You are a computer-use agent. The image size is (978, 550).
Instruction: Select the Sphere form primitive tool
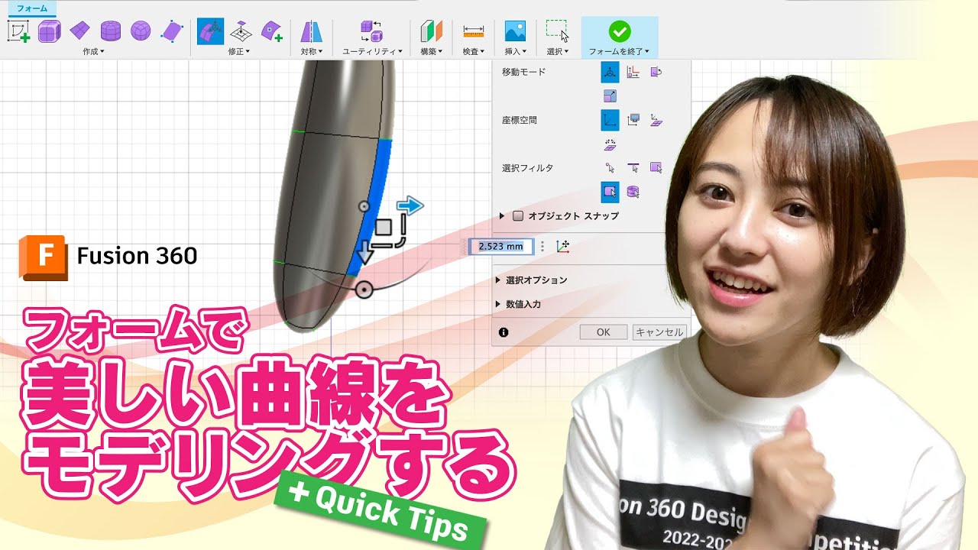coord(141,31)
